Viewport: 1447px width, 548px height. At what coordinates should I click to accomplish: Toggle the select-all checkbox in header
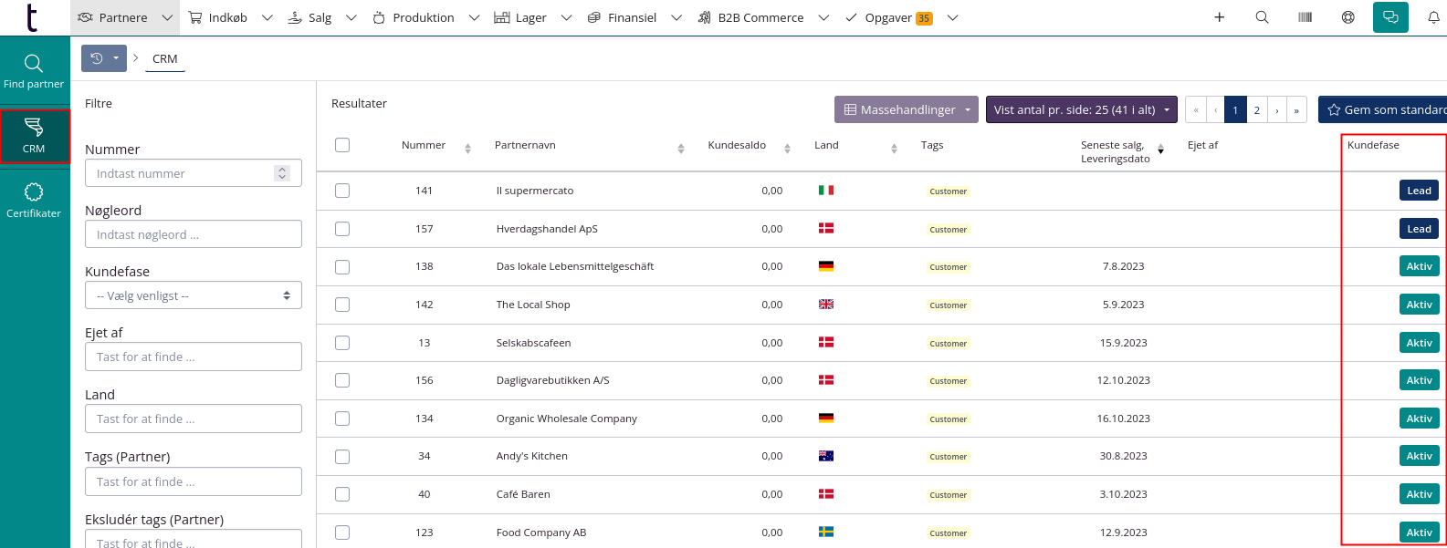point(342,145)
